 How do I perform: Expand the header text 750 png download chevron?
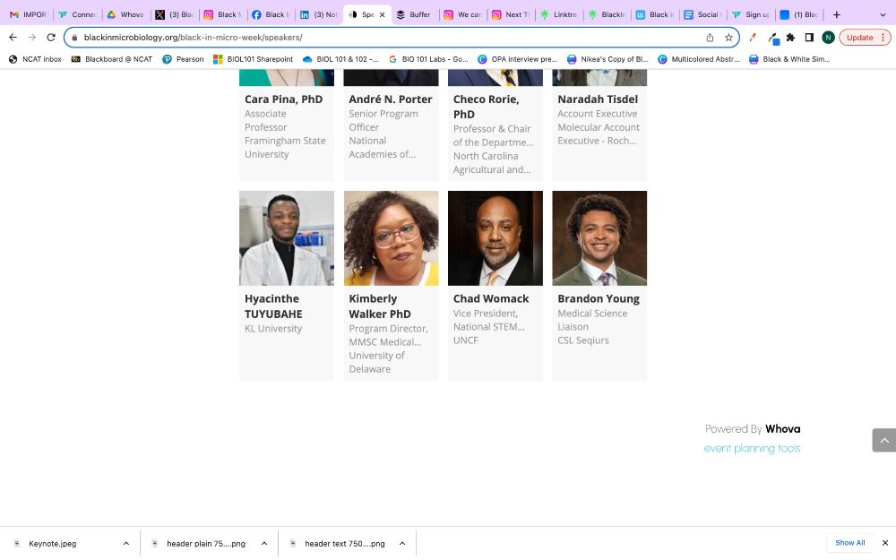(x=402, y=544)
